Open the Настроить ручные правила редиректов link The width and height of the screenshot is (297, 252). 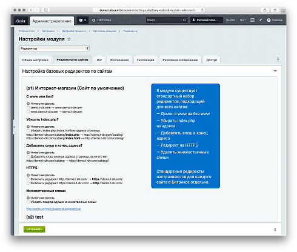pos(53,208)
